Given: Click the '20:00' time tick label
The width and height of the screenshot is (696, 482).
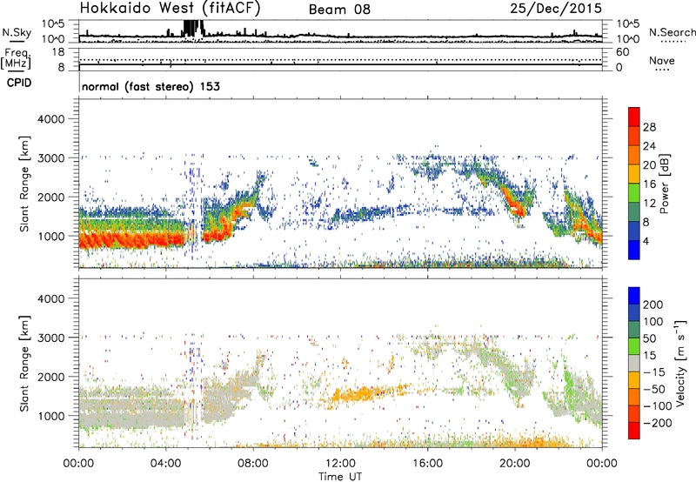Looking at the screenshot, I should (x=514, y=464).
